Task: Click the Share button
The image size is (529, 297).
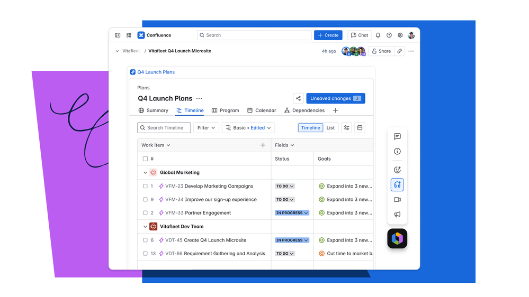Action: click(381, 51)
